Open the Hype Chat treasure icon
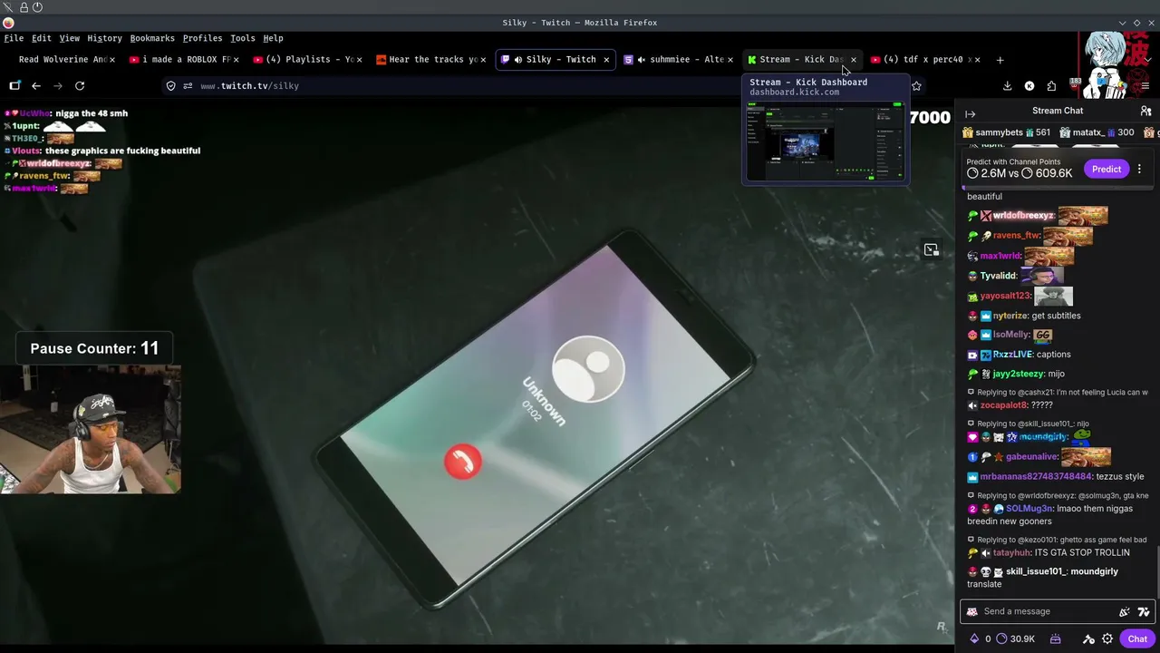 coord(1056,638)
